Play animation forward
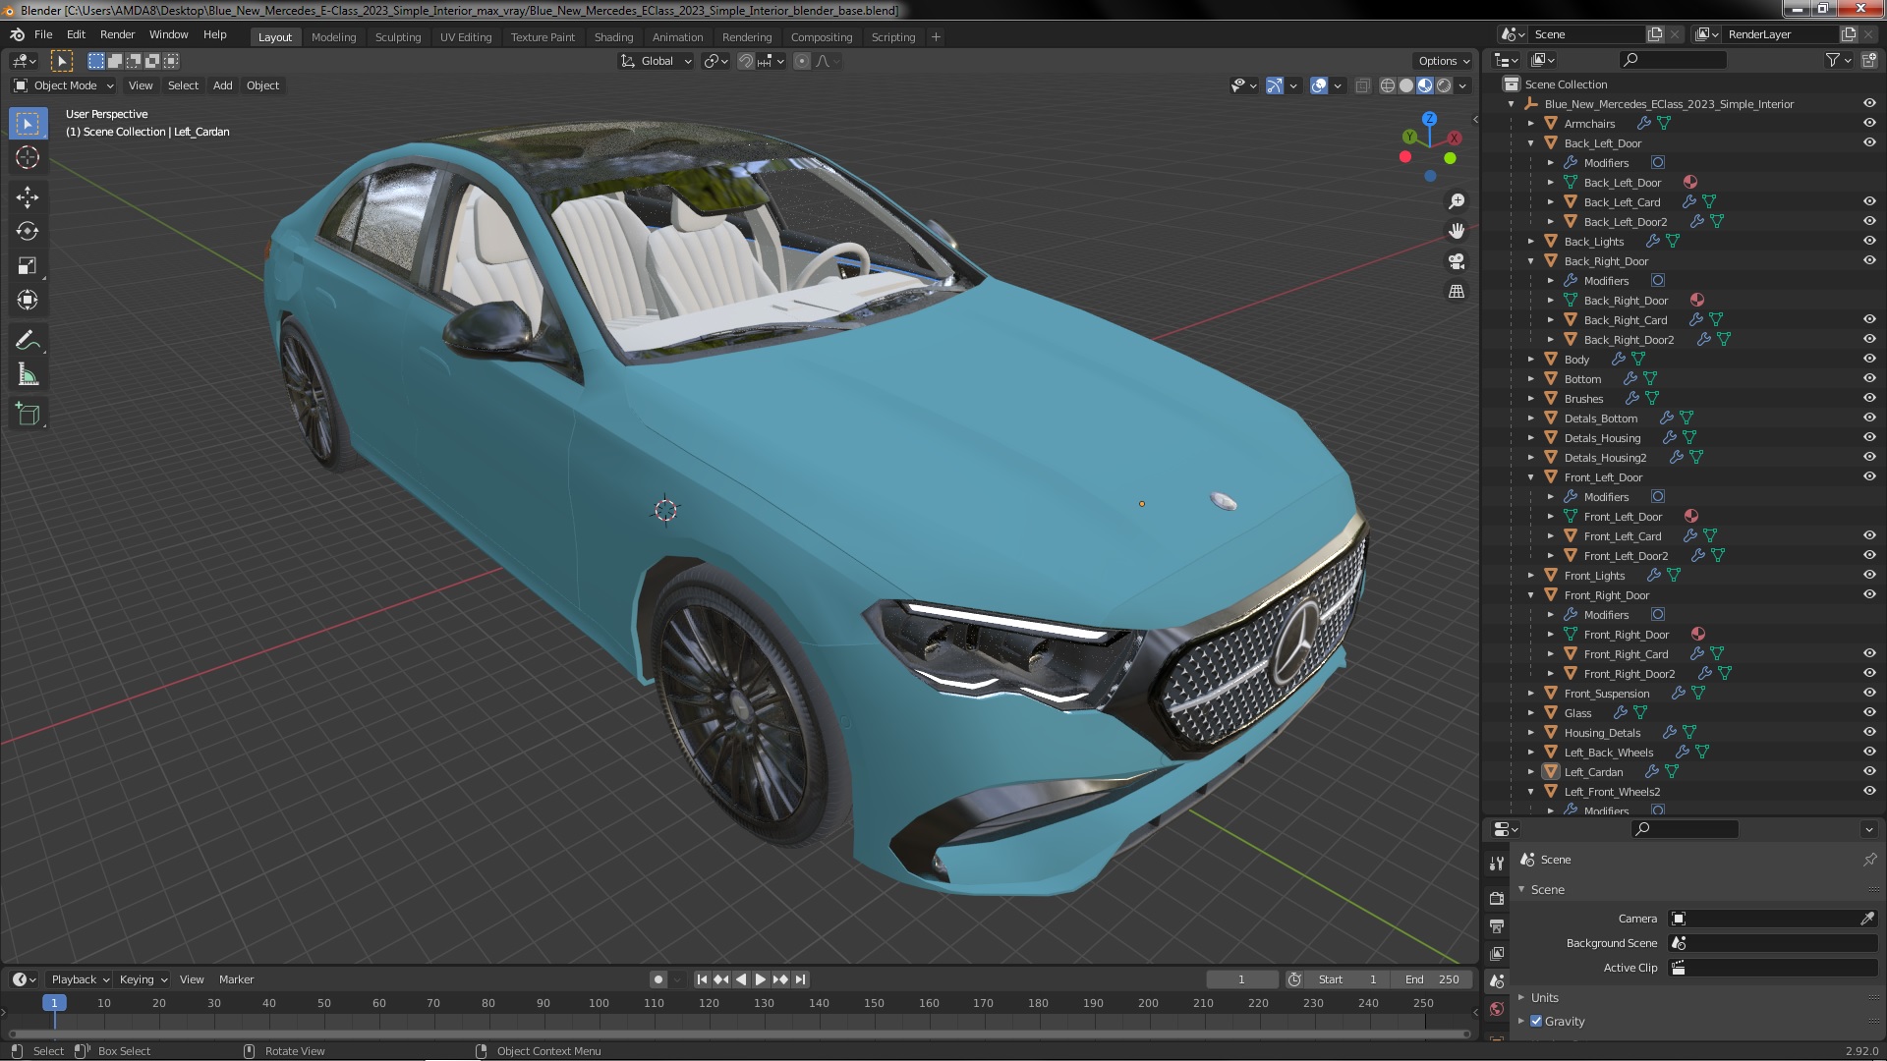Viewport: 1887px width, 1061px height. 761,979
